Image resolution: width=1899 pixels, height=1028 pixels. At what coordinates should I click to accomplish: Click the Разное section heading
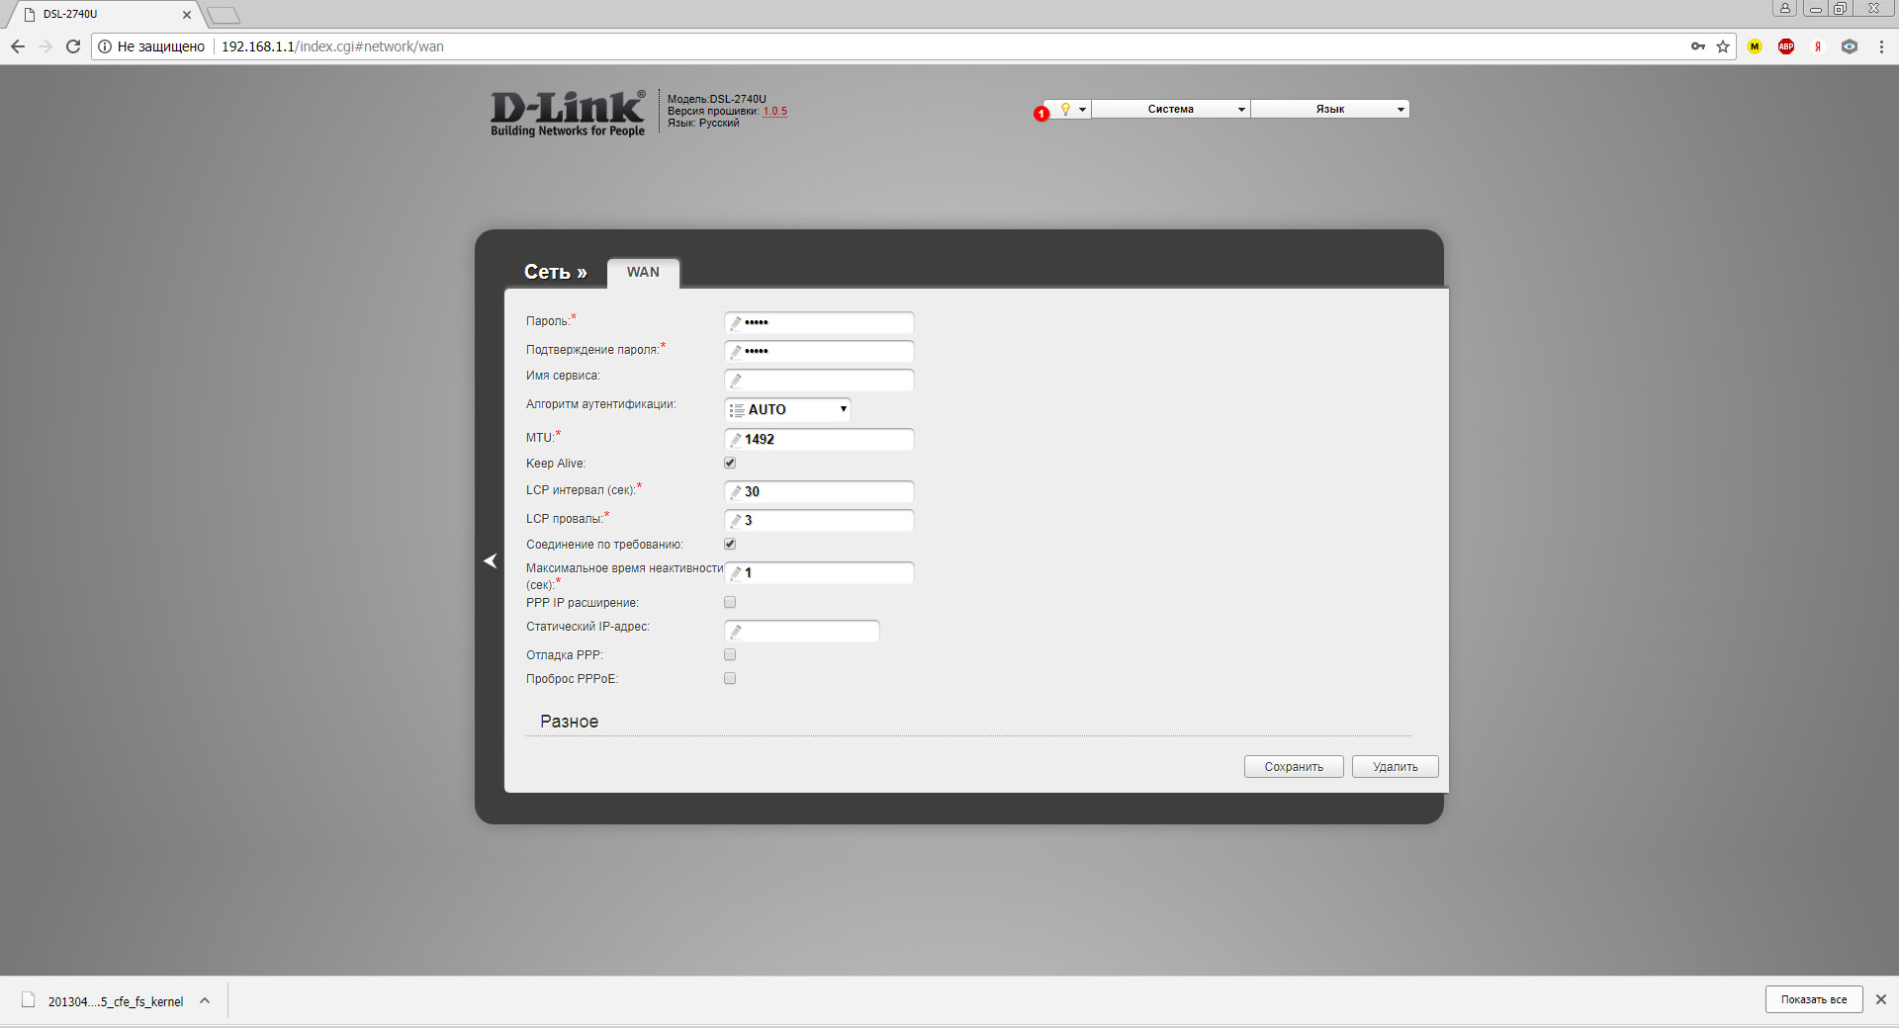pyautogui.click(x=569, y=722)
